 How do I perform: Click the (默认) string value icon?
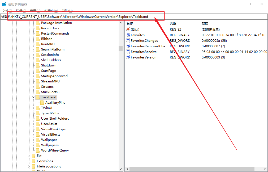[x=128, y=29]
